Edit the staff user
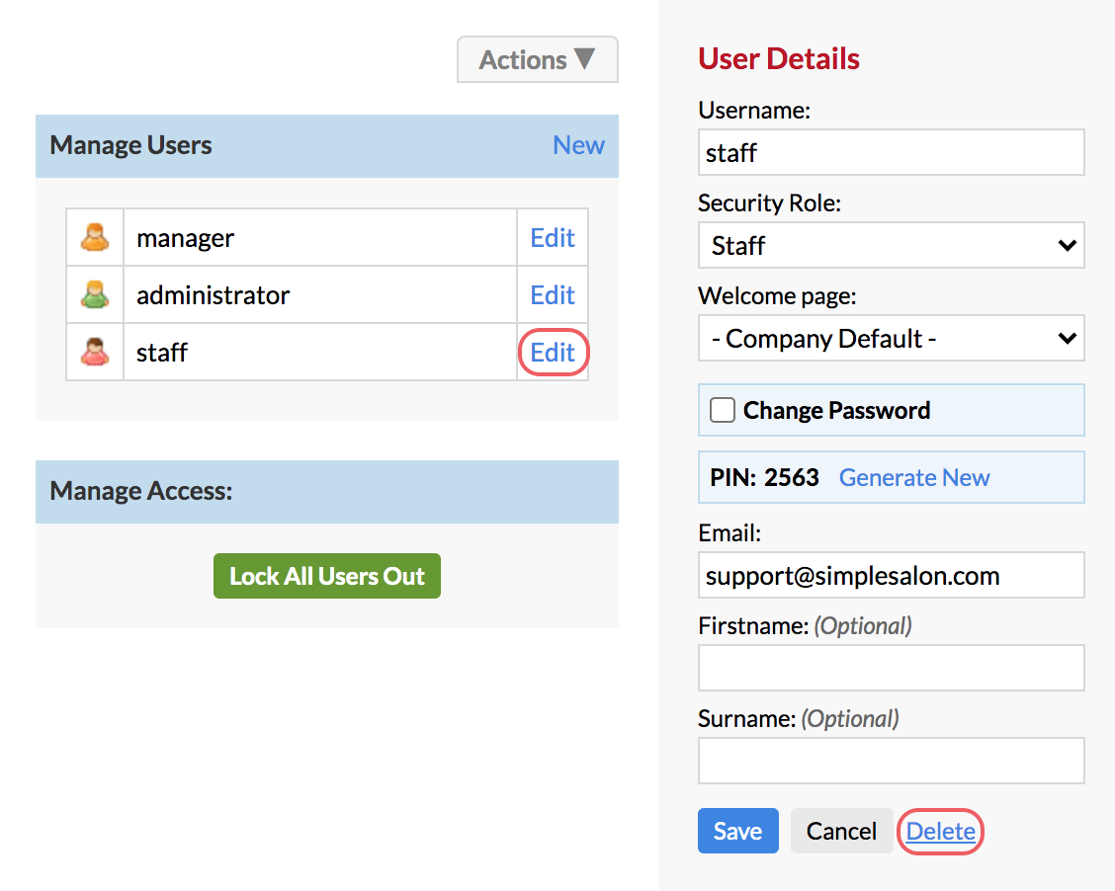Image resolution: width=1115 pixels, height=891 pixels. (553, 352)
